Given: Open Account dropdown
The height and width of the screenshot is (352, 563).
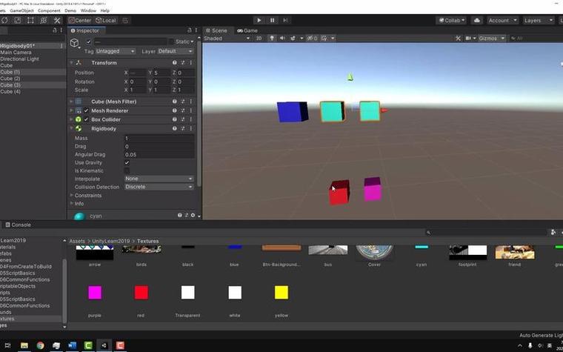Looking at the screenshot, I should [502, 21].
